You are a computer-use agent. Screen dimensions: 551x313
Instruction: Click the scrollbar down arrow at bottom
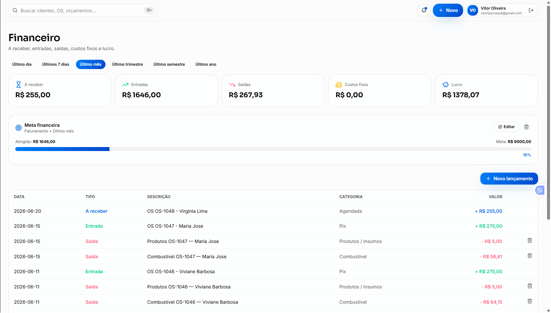coord(548,311)
